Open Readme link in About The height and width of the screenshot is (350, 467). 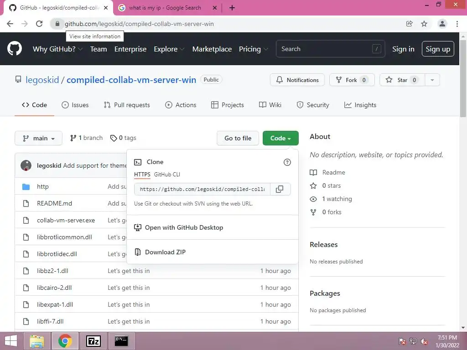pyautogui.click(x=333, y=172)
